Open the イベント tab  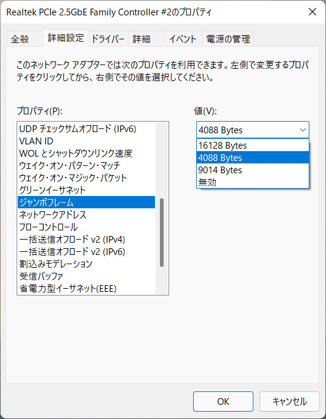click(x=183, y=39)
